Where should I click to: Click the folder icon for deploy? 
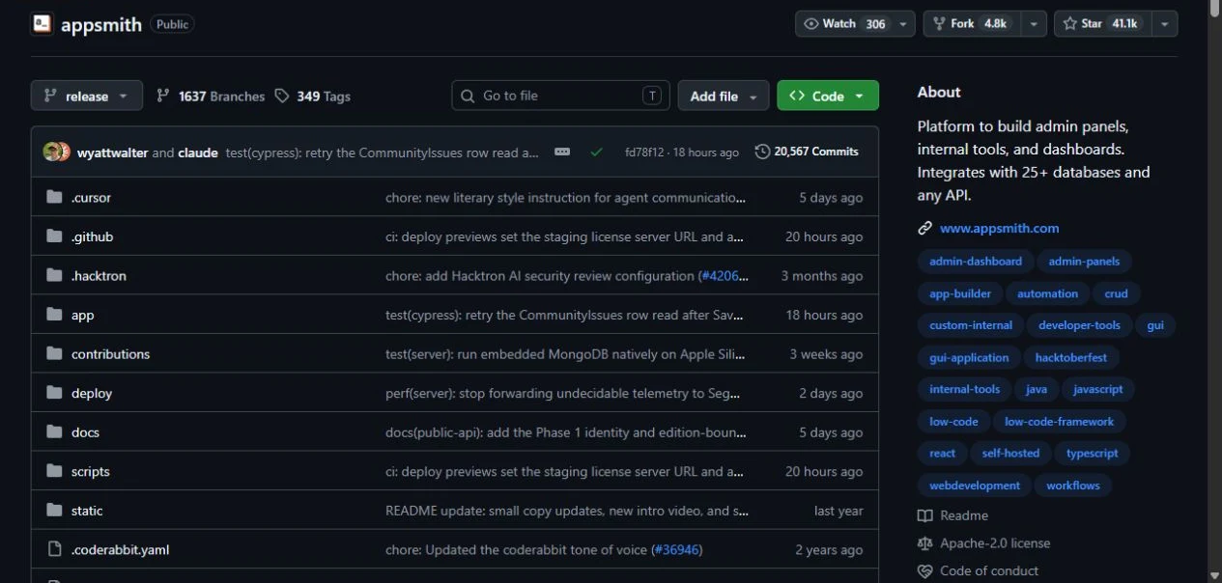coord(54,393)
